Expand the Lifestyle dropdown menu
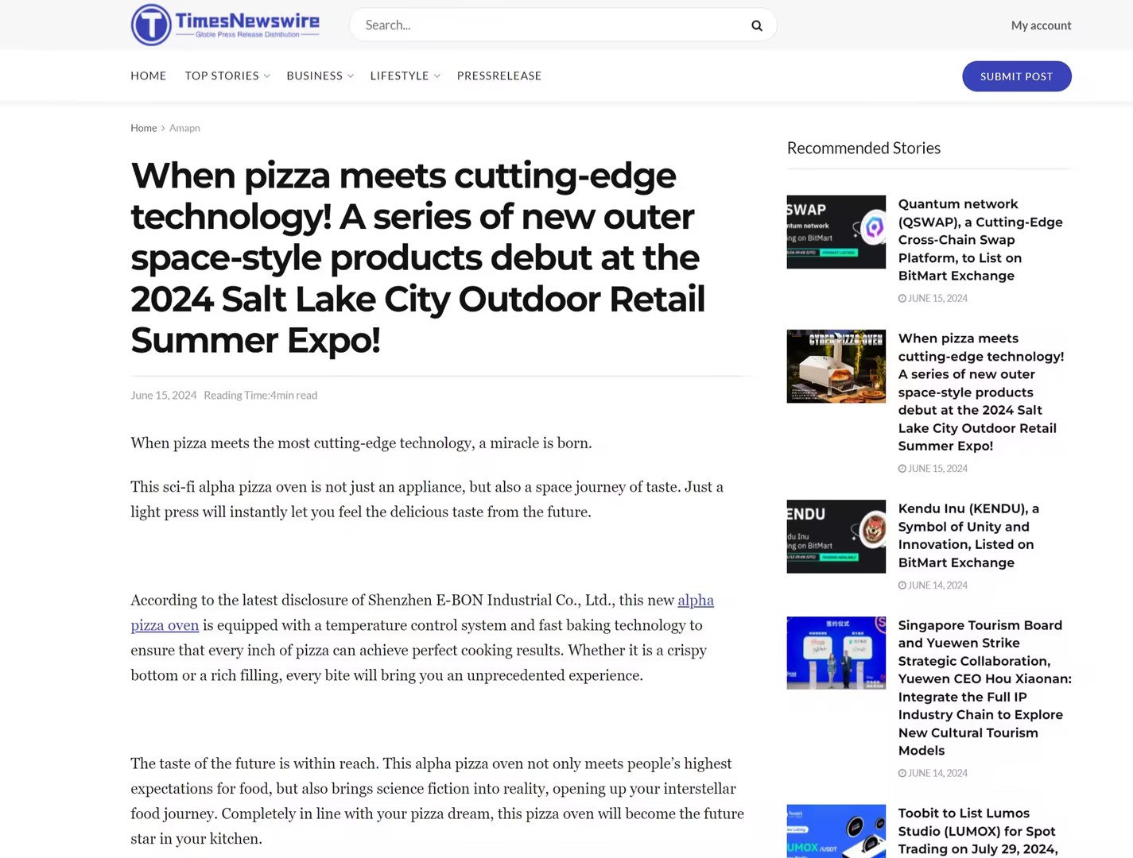 (405, 75)
